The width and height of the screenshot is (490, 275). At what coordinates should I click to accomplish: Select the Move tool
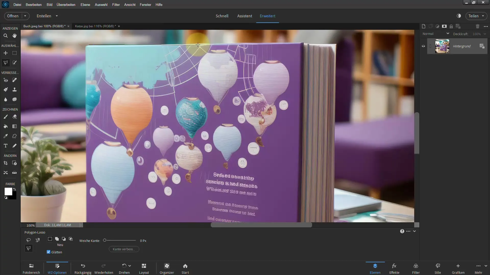[5, 53]
